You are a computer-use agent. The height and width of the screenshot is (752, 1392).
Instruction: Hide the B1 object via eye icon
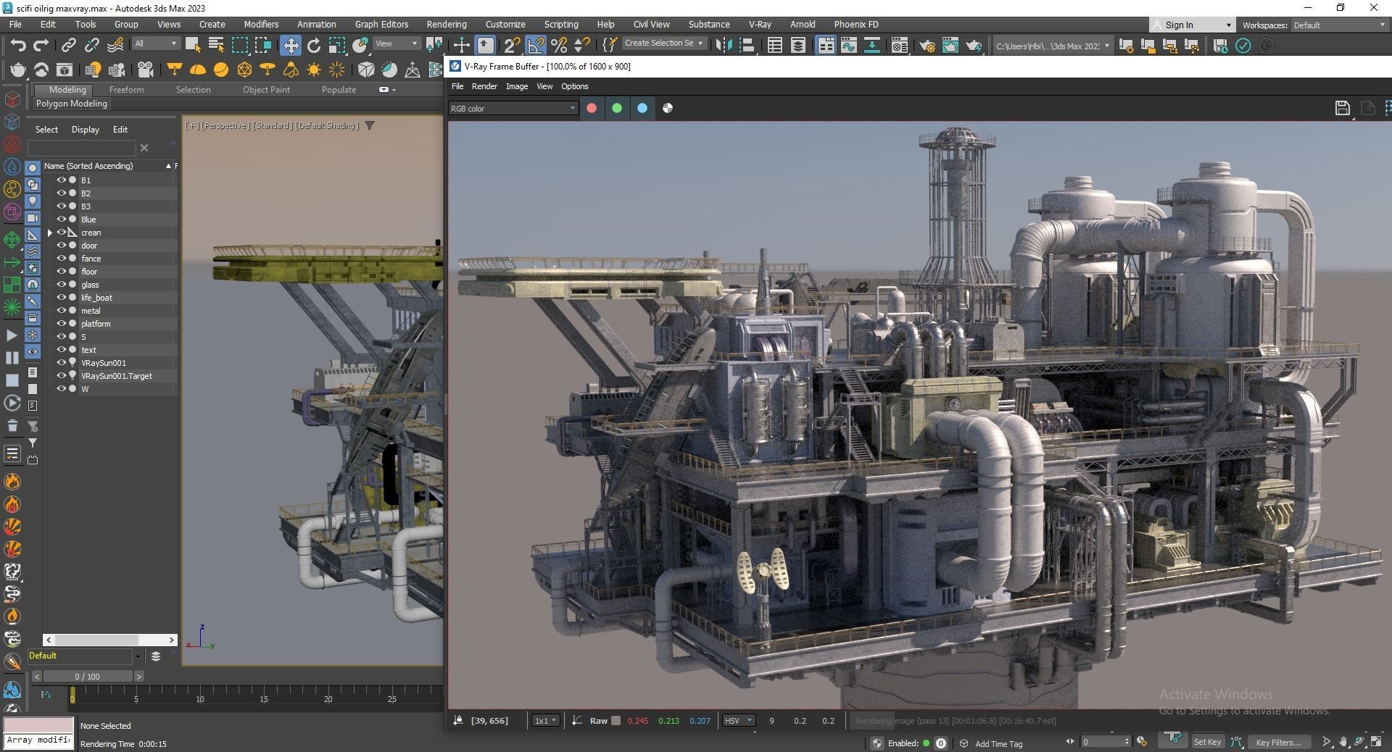(x=62, y=180)
